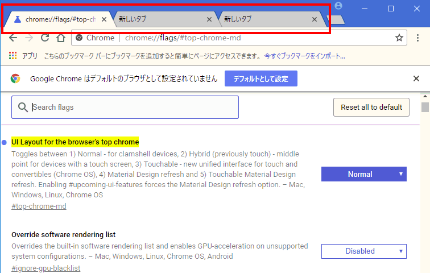Switch to the chrome://flags tab

(58, 19)
